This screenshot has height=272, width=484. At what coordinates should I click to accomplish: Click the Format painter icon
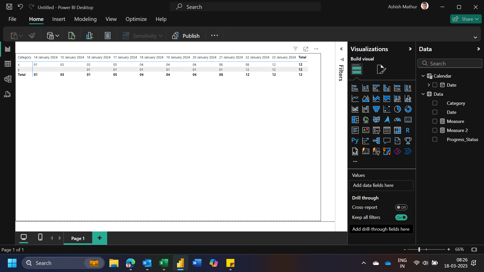(32, 36)
